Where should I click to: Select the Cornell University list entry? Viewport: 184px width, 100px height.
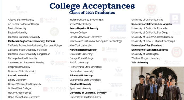(18, 75)
